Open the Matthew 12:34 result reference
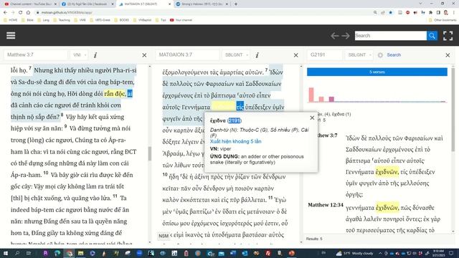This screenshot has height=258, width=459. (x=325, y=205)
